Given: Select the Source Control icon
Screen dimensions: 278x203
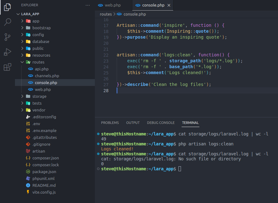Looking at the screenshot, I should pyautogui.click(x=7, y=37).
